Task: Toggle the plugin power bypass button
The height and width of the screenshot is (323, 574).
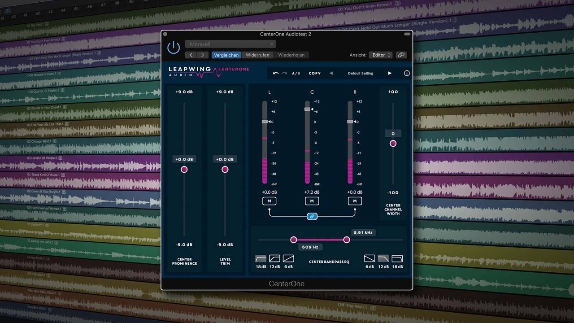Action: point(174,48)
